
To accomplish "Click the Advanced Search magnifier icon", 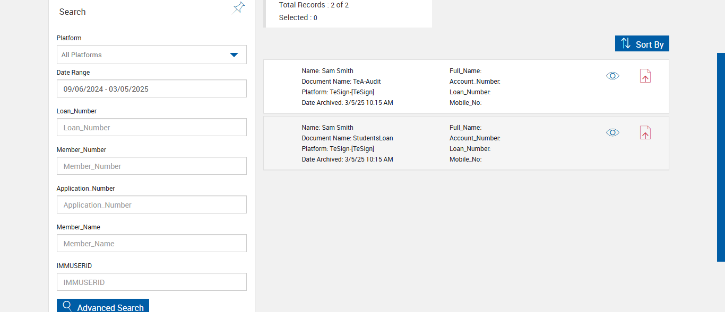I will click(x=67, y=306).
